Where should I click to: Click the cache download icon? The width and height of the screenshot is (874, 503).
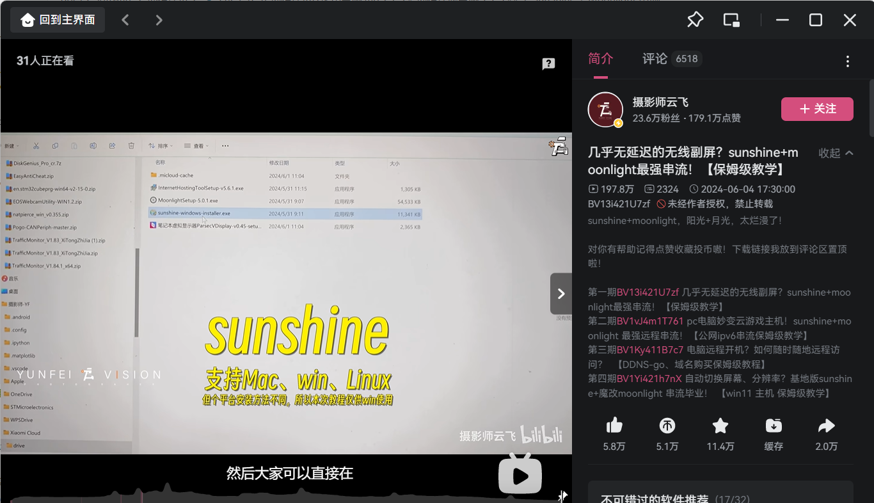pos(774,426)
